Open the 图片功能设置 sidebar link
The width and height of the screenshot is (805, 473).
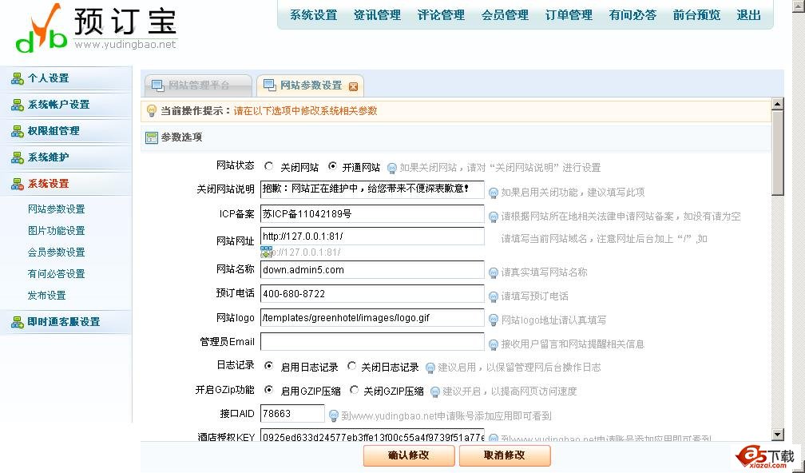tap(57, 231)
